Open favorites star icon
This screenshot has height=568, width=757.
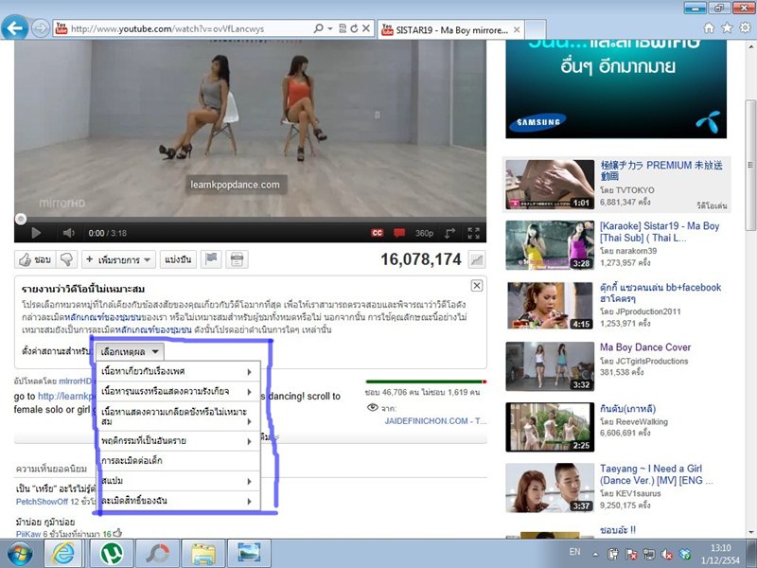point(727,28)
